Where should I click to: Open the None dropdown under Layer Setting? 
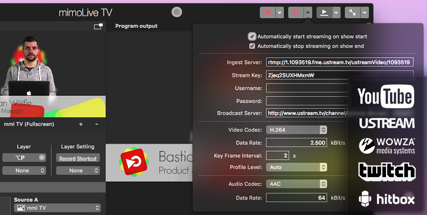pyautogui.click(x=78, y=171)
